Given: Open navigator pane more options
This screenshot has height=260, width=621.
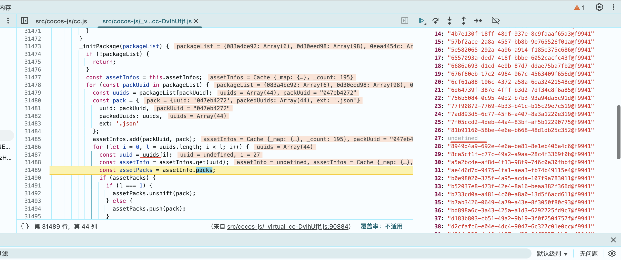Looking at the screenshot, I should point(8,21).
